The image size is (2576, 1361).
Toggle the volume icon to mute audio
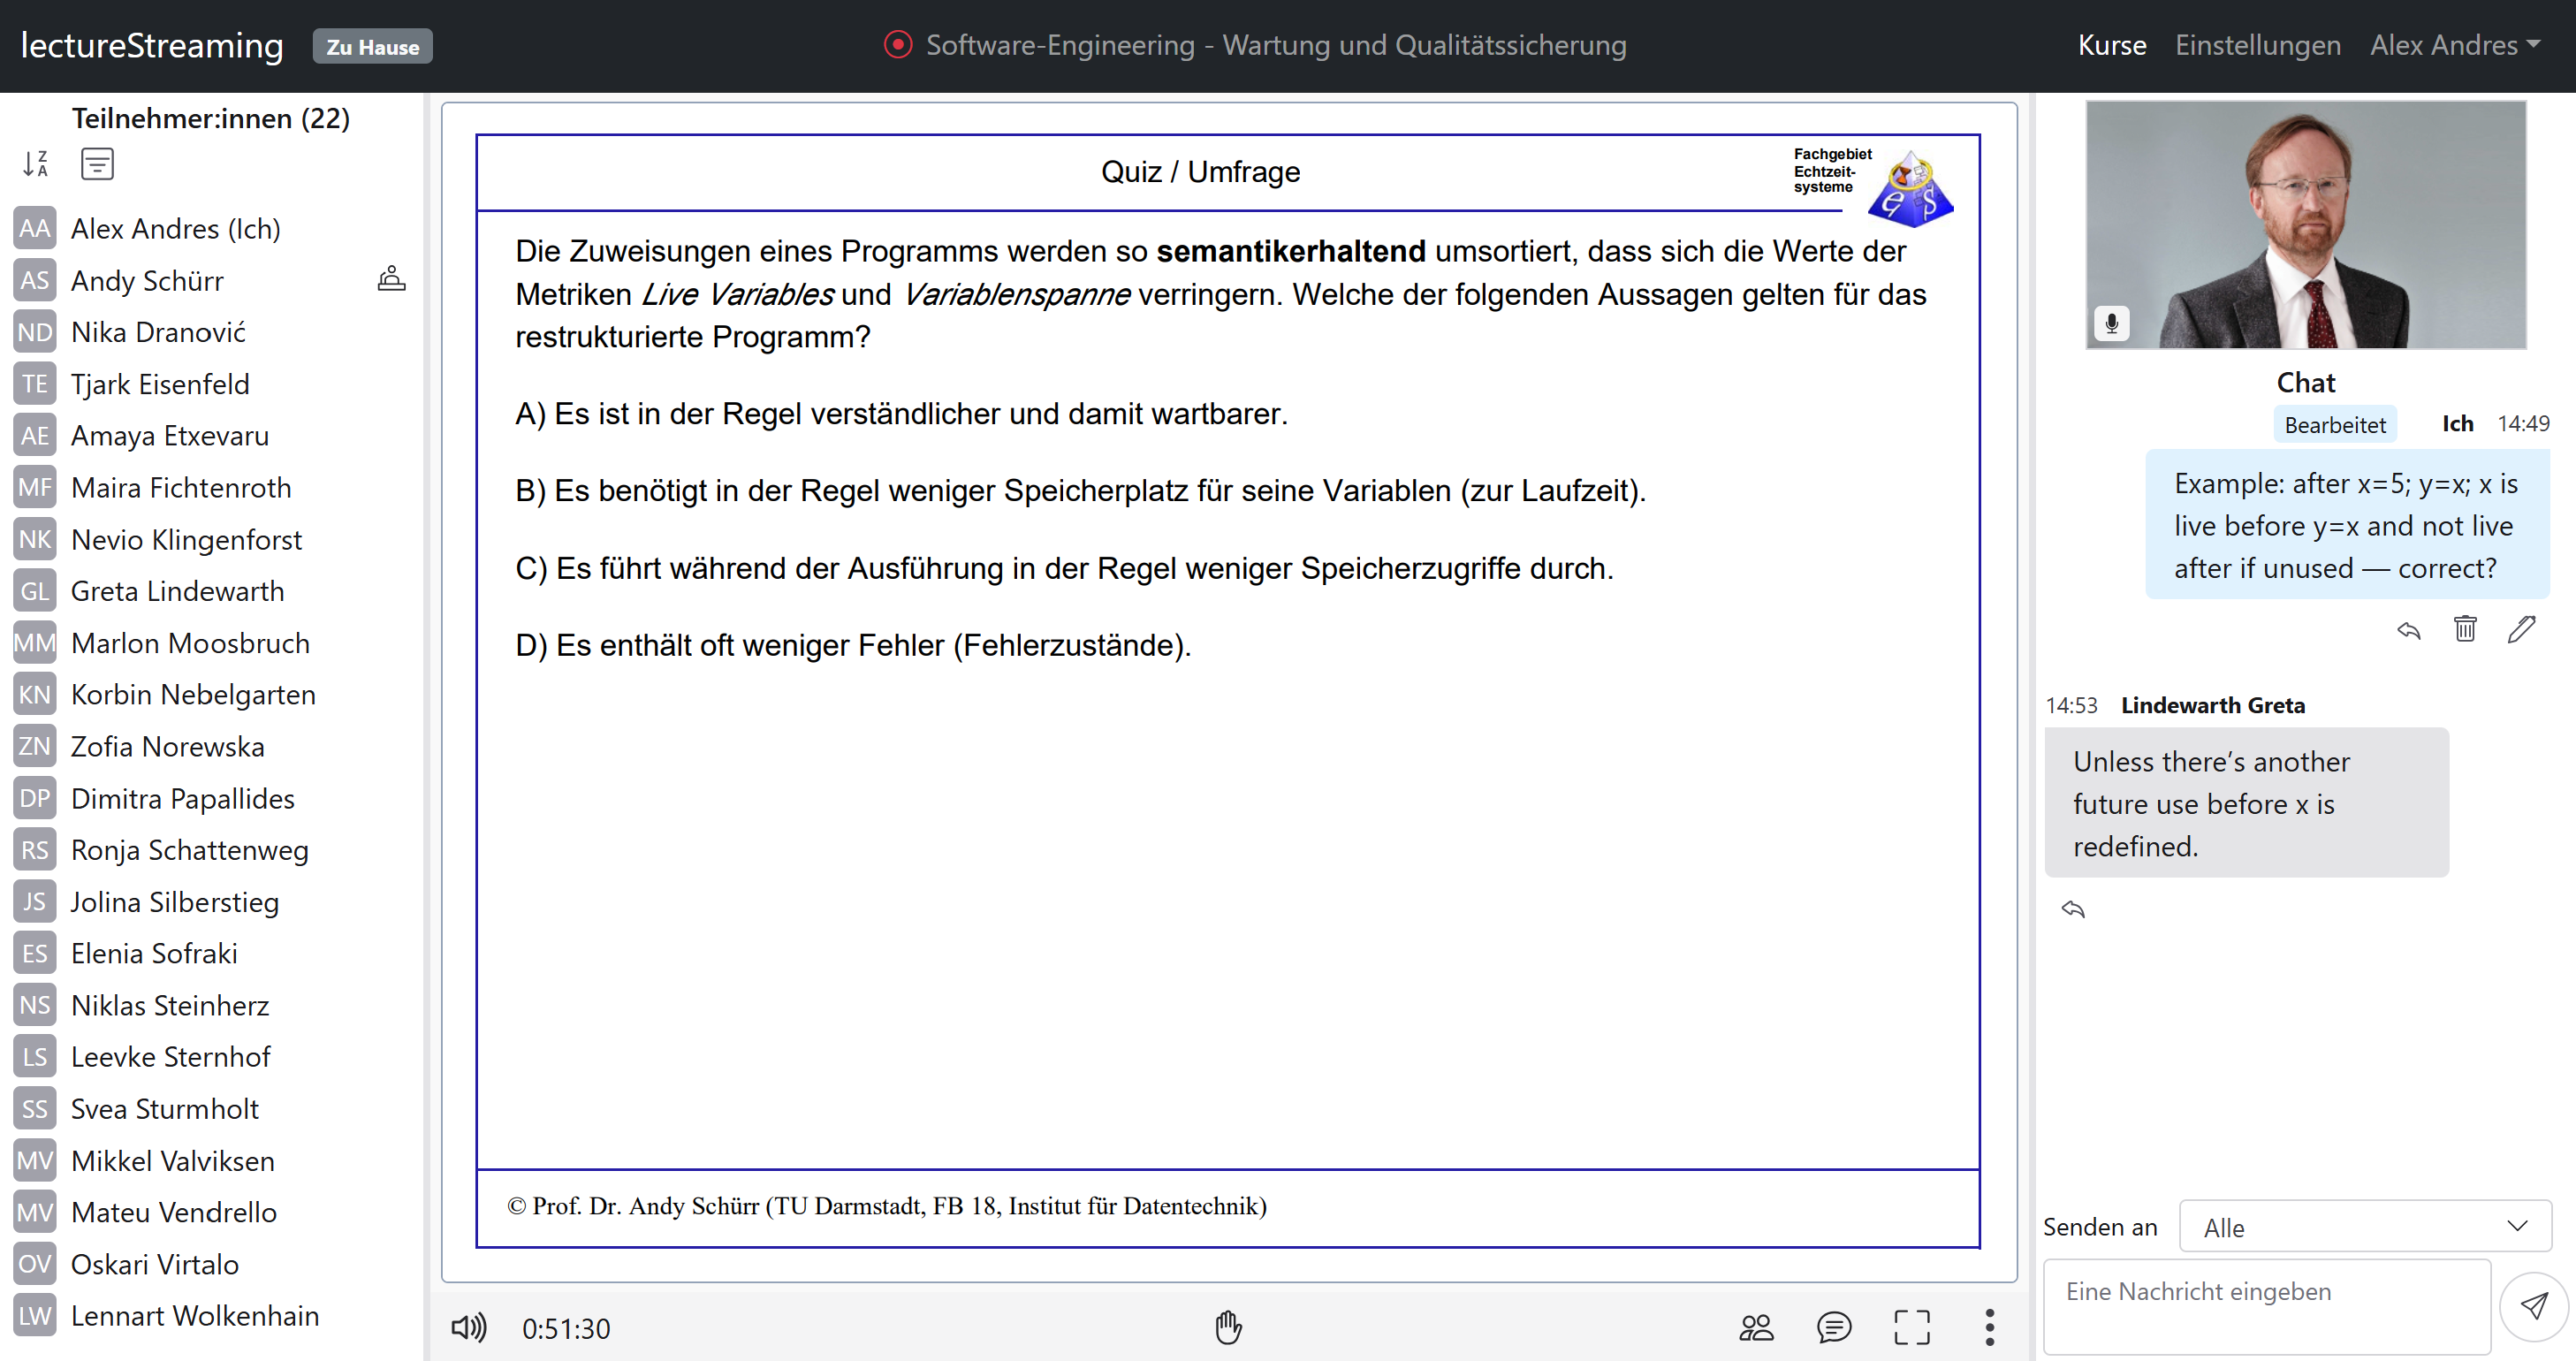click(468, 1328)
